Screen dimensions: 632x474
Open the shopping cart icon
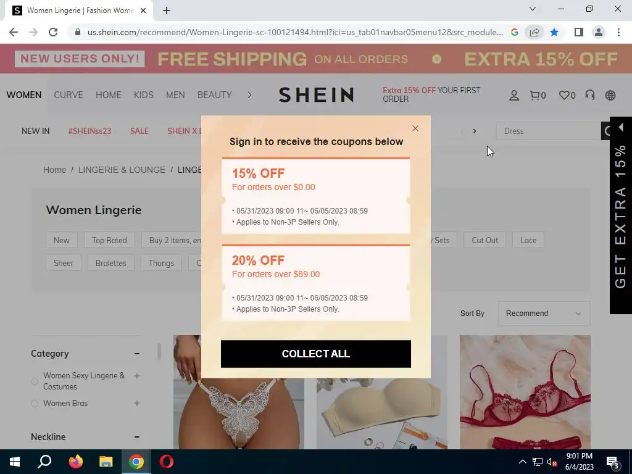(x=538, y=96)
